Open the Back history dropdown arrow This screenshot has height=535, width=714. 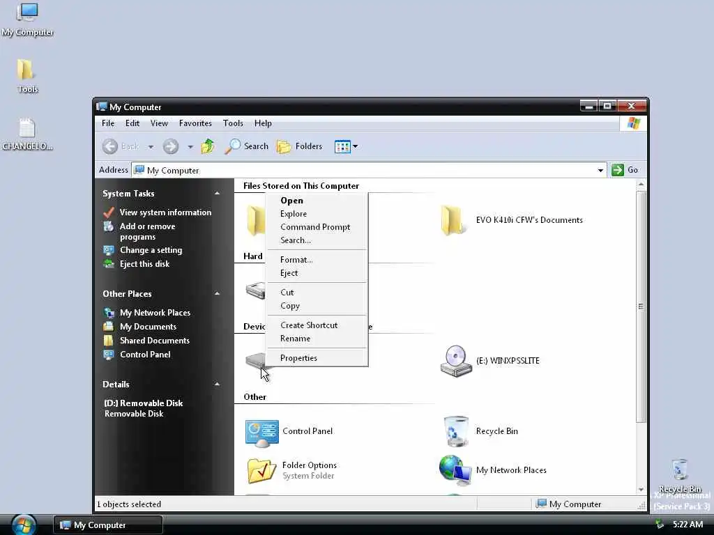coord(151,147)
